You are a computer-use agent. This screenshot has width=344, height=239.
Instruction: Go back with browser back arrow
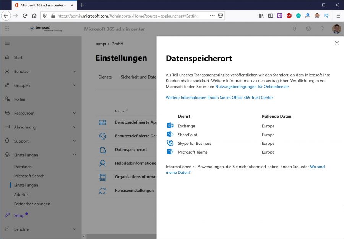[x=6, y=16]
